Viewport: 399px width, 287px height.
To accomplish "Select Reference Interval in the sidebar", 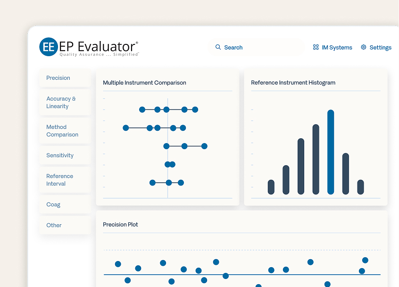I will (60, 180).
